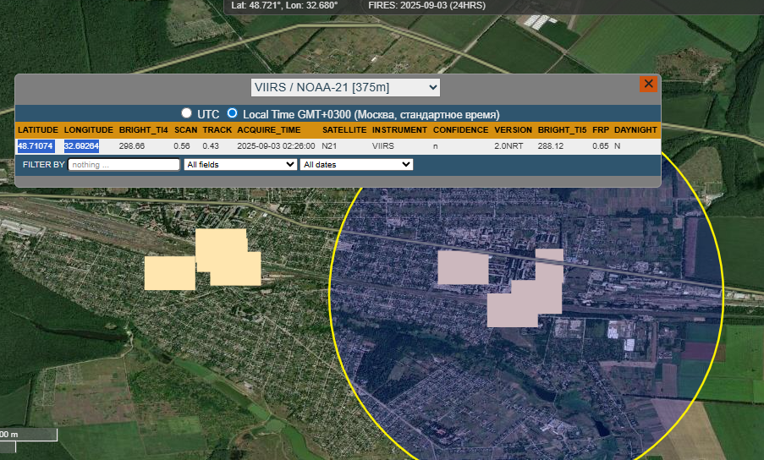Click the 288.12 BRIGHT_TI5 value
Viewport: 764px width, 460px height.
tap(551, 146)
